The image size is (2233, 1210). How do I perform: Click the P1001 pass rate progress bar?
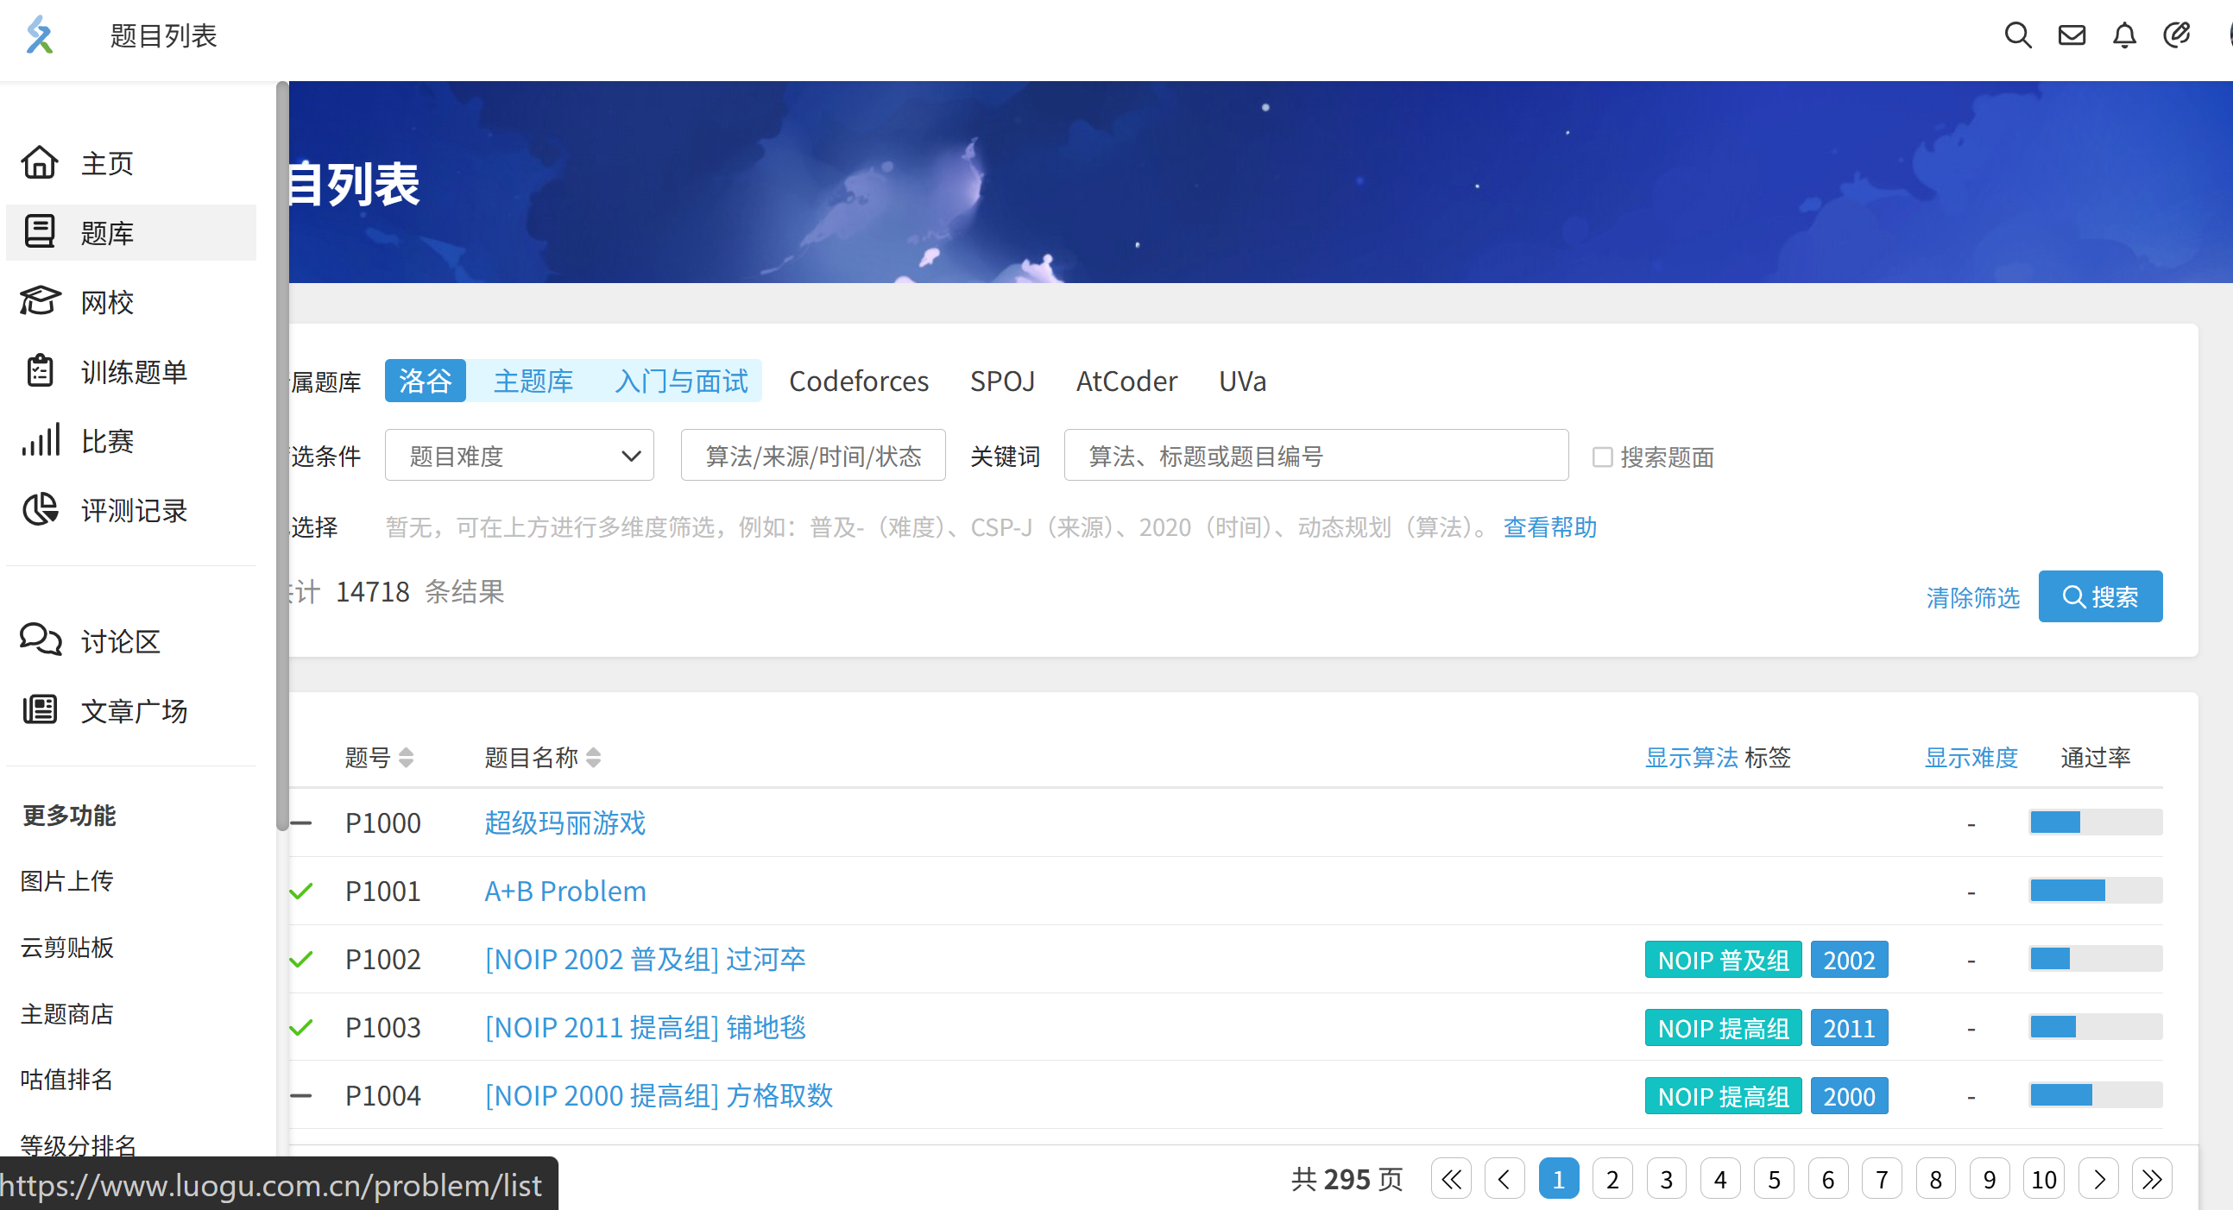click(2094, 890)
